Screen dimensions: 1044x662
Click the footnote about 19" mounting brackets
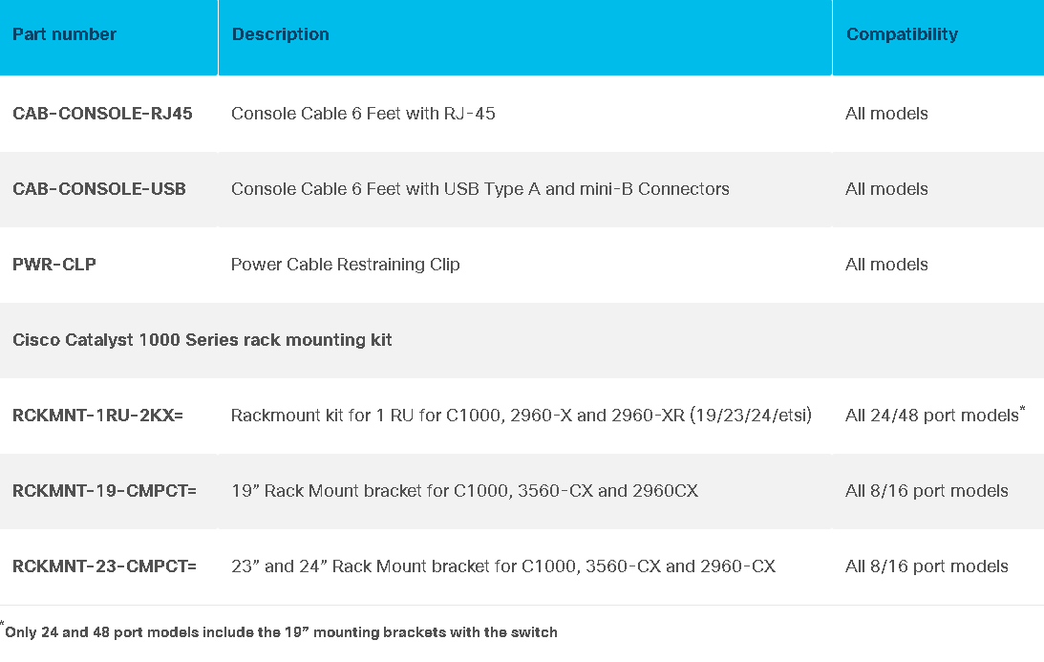click(279, 631)
